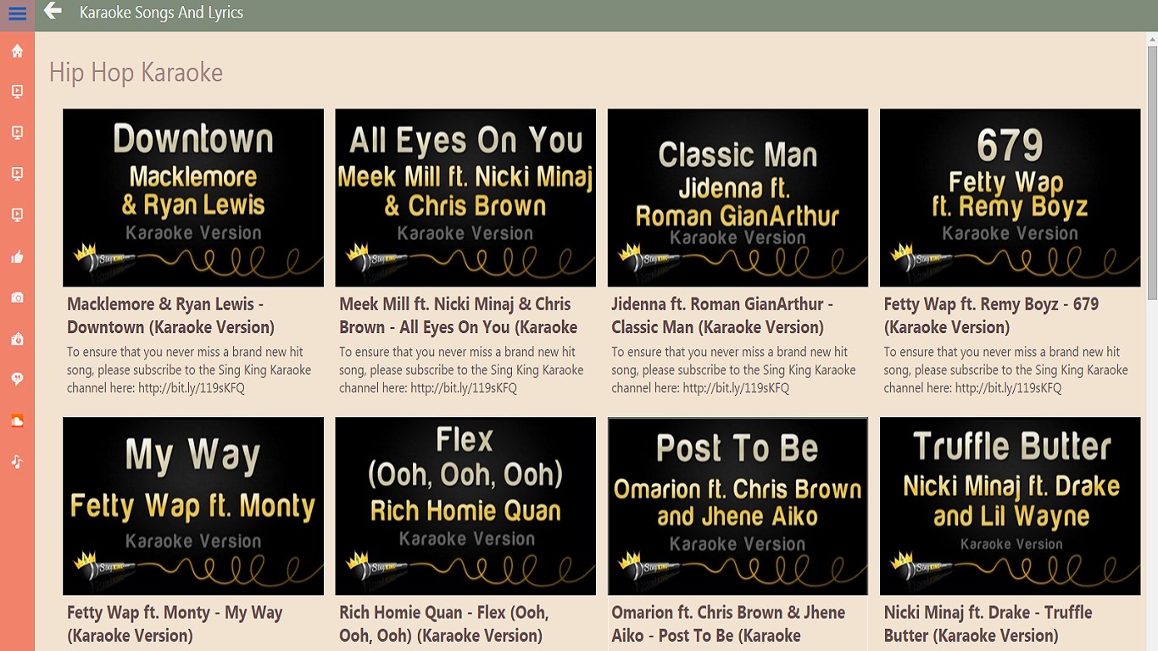The height and width of the screenshot is (651, 1158).
Task: Open the My Way karaoke thumbnail
Action: pyautogui.click(x=193, y=506)
